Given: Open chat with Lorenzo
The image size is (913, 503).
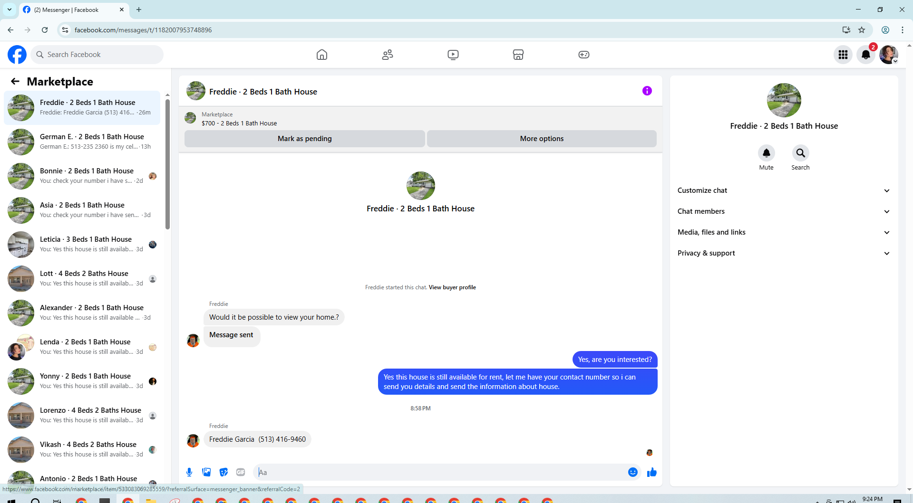Looking at the screenshot, I should point(82,416).
